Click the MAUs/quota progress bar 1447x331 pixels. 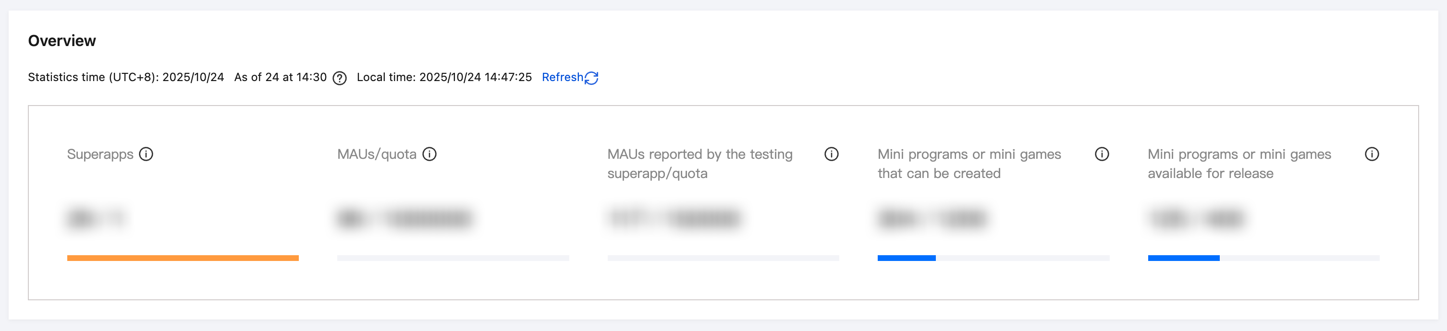pyautogui.click(x=453, y=258)
